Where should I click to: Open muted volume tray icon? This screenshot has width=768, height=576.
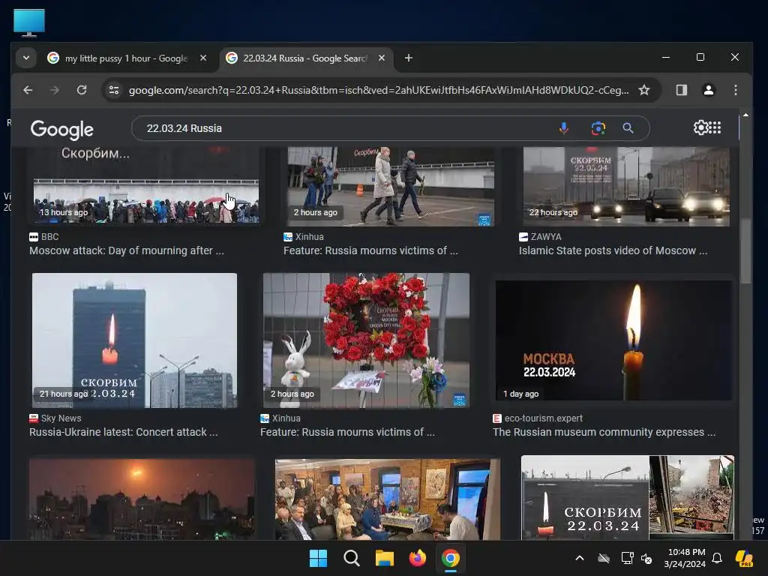point(647,558)
